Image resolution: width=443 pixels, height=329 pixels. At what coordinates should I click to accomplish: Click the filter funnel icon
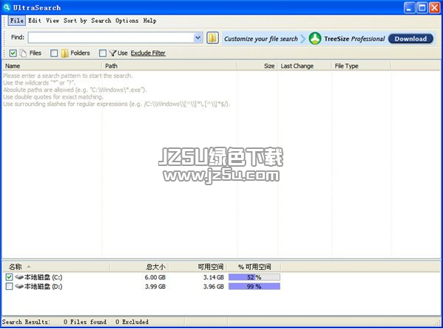113,53
